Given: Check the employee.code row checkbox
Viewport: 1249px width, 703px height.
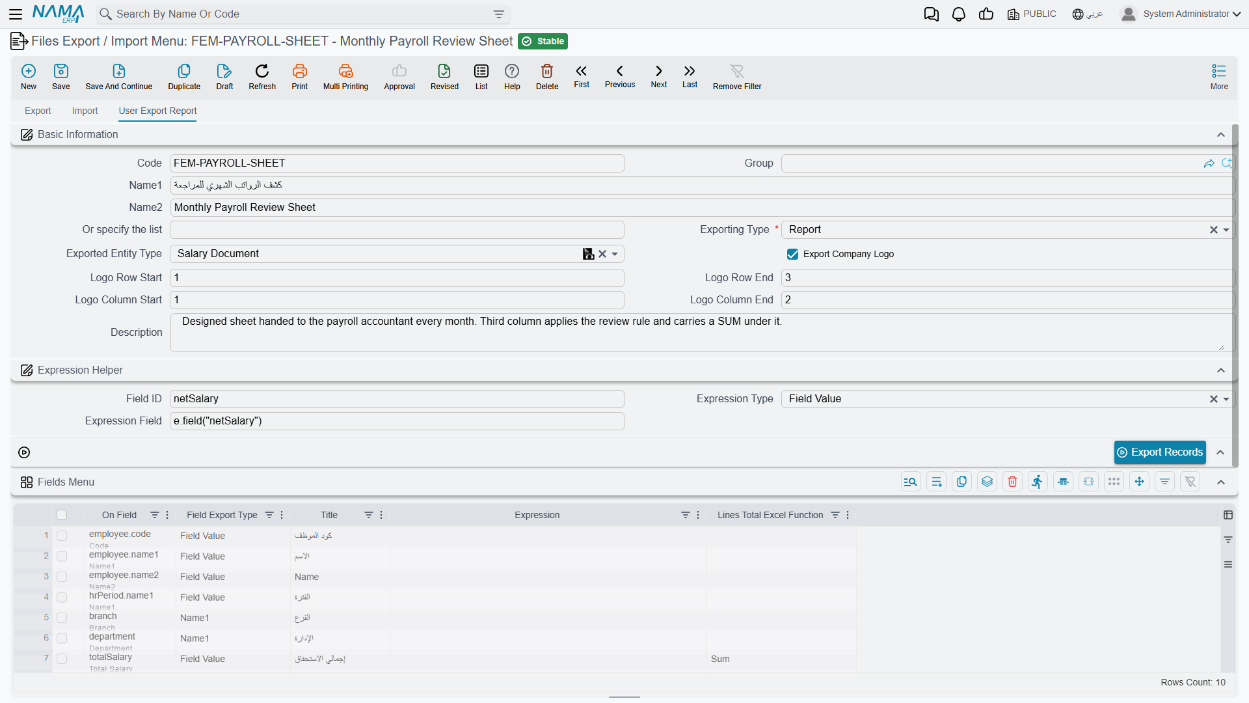Looking at the screenshot, I should (x=62, y=536).
